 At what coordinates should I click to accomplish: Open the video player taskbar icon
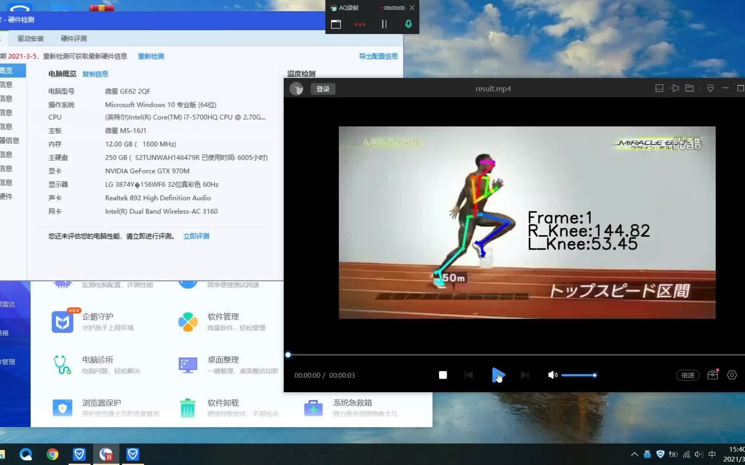pyautogui.click(x=106, y=454)
